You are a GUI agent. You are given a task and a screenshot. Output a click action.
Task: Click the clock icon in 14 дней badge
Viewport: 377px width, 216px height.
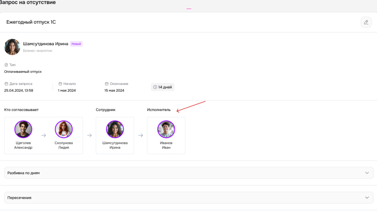coord(155,87)
